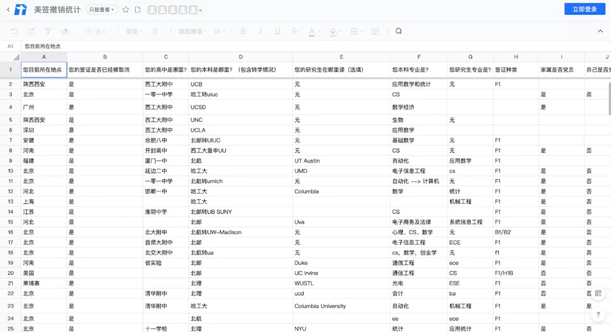Expand the fill color arrow
The image size is (611, 333).
[341, 32]
